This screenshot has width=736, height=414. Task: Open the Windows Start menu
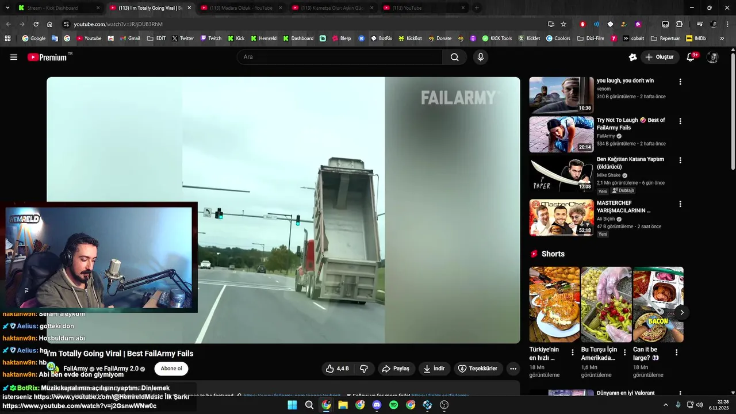(292, 405)
